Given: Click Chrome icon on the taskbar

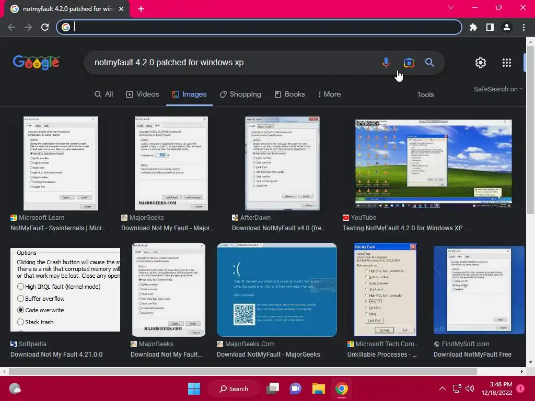Looking at the screenshot, I should (x=342, y=388).
